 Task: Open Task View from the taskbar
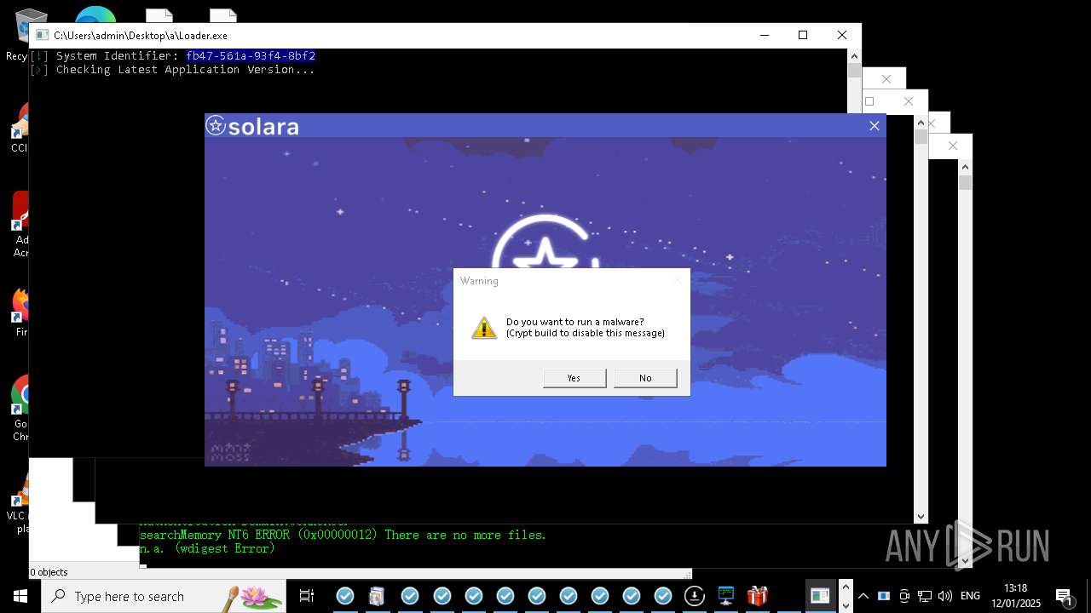[307, 596]
